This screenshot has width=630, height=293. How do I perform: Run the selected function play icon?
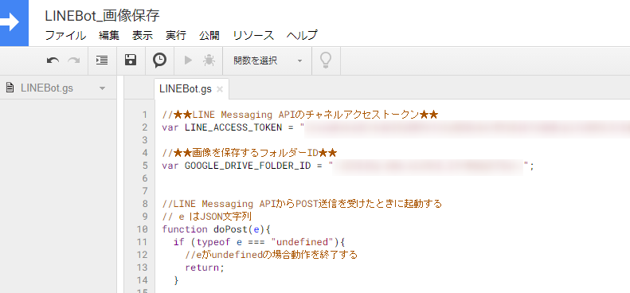[x=188, y=61]
